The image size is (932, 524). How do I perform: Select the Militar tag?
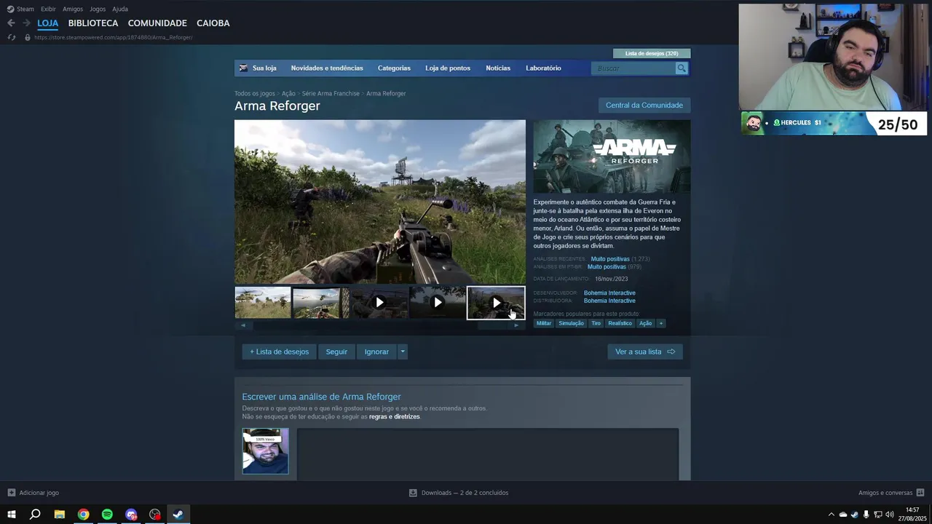(544, 323)
